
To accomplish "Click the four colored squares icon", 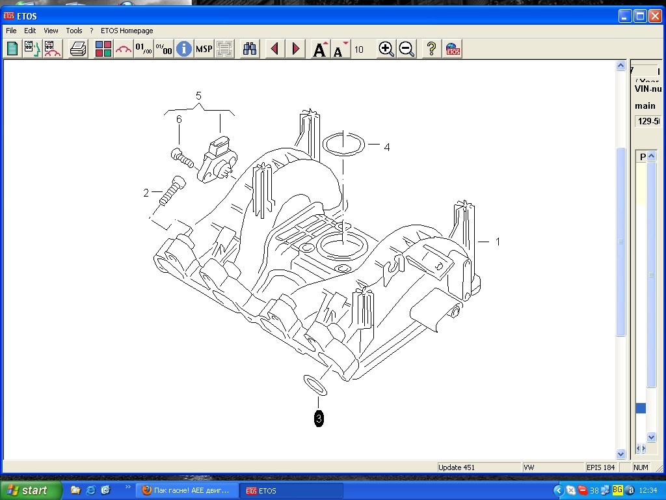I will pos(103,49).
